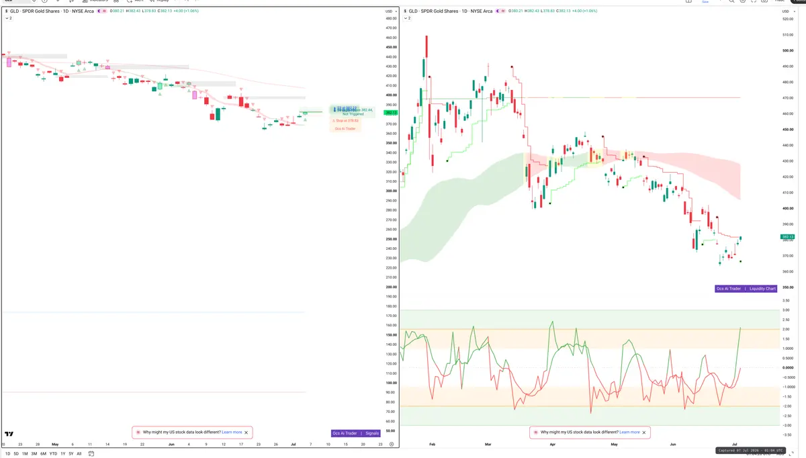The width and height of the screenshot is (806, 458).
Task: Select the 1Y time range
Action: (x=62, y=454)
